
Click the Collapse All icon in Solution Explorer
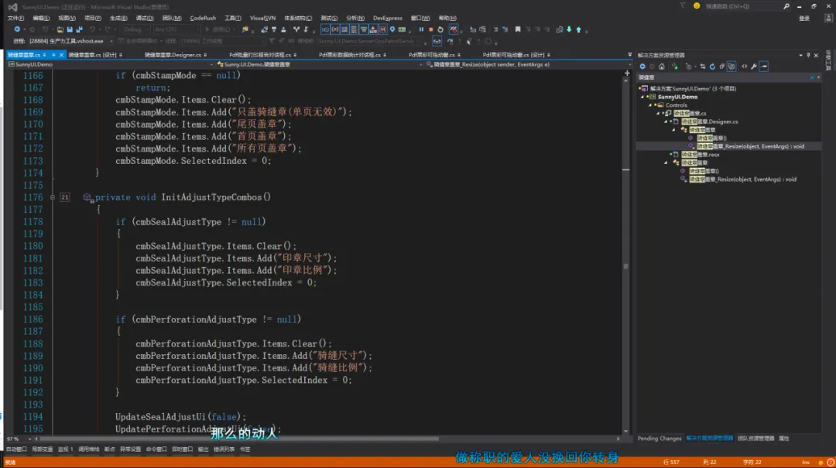[x=722, y=67]
